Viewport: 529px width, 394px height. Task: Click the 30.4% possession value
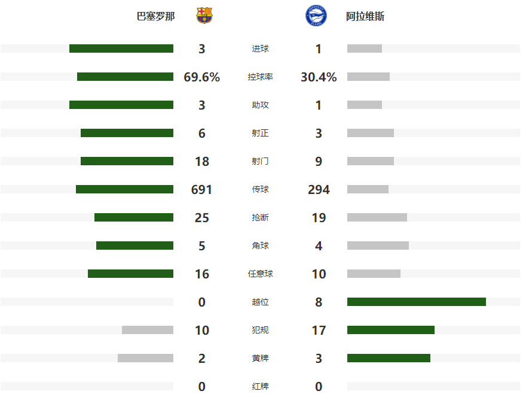[319, 77]
